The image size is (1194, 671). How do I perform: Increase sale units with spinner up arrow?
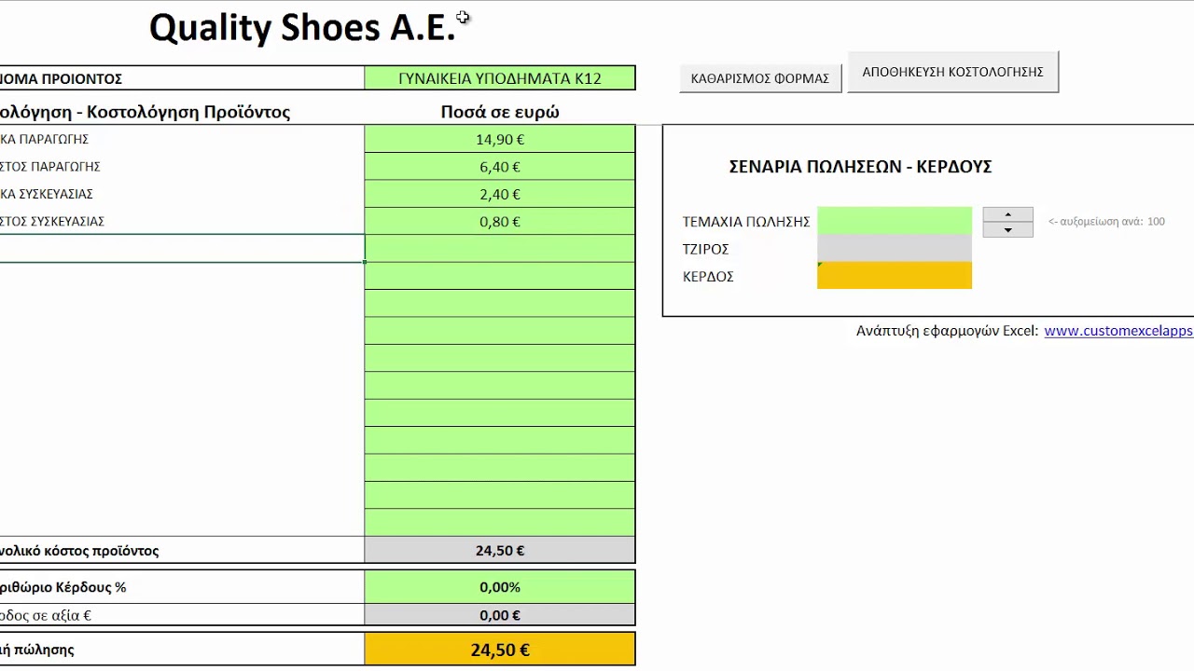(x=1007, y=214)
